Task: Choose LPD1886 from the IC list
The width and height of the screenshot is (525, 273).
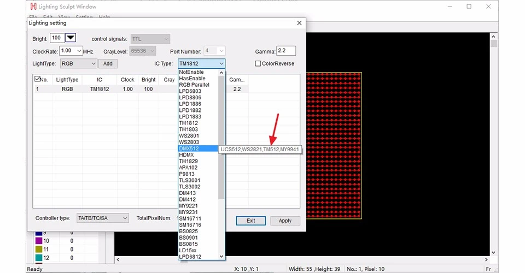Action: point(198,104)
